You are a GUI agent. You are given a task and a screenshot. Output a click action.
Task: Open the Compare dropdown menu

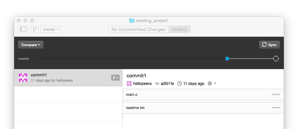[31, 45]
